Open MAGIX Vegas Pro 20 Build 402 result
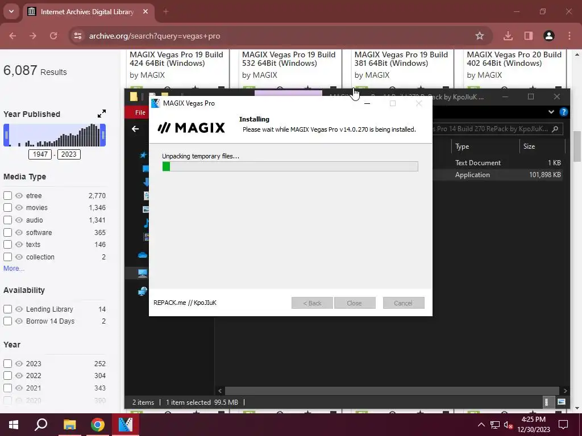 click(x=514, y=58)
